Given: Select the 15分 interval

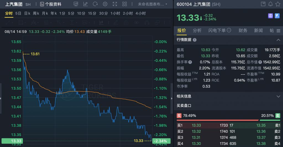Looking at the screenshot, I should point(92,13).
